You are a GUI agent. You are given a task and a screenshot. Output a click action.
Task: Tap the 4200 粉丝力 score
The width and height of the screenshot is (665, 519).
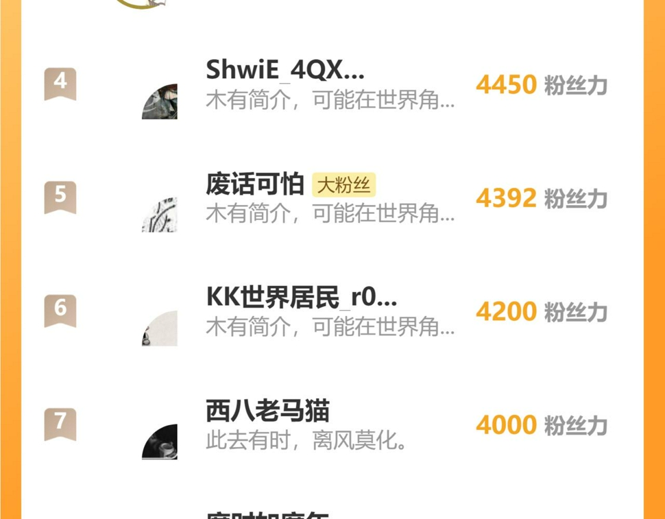point(542,312)
